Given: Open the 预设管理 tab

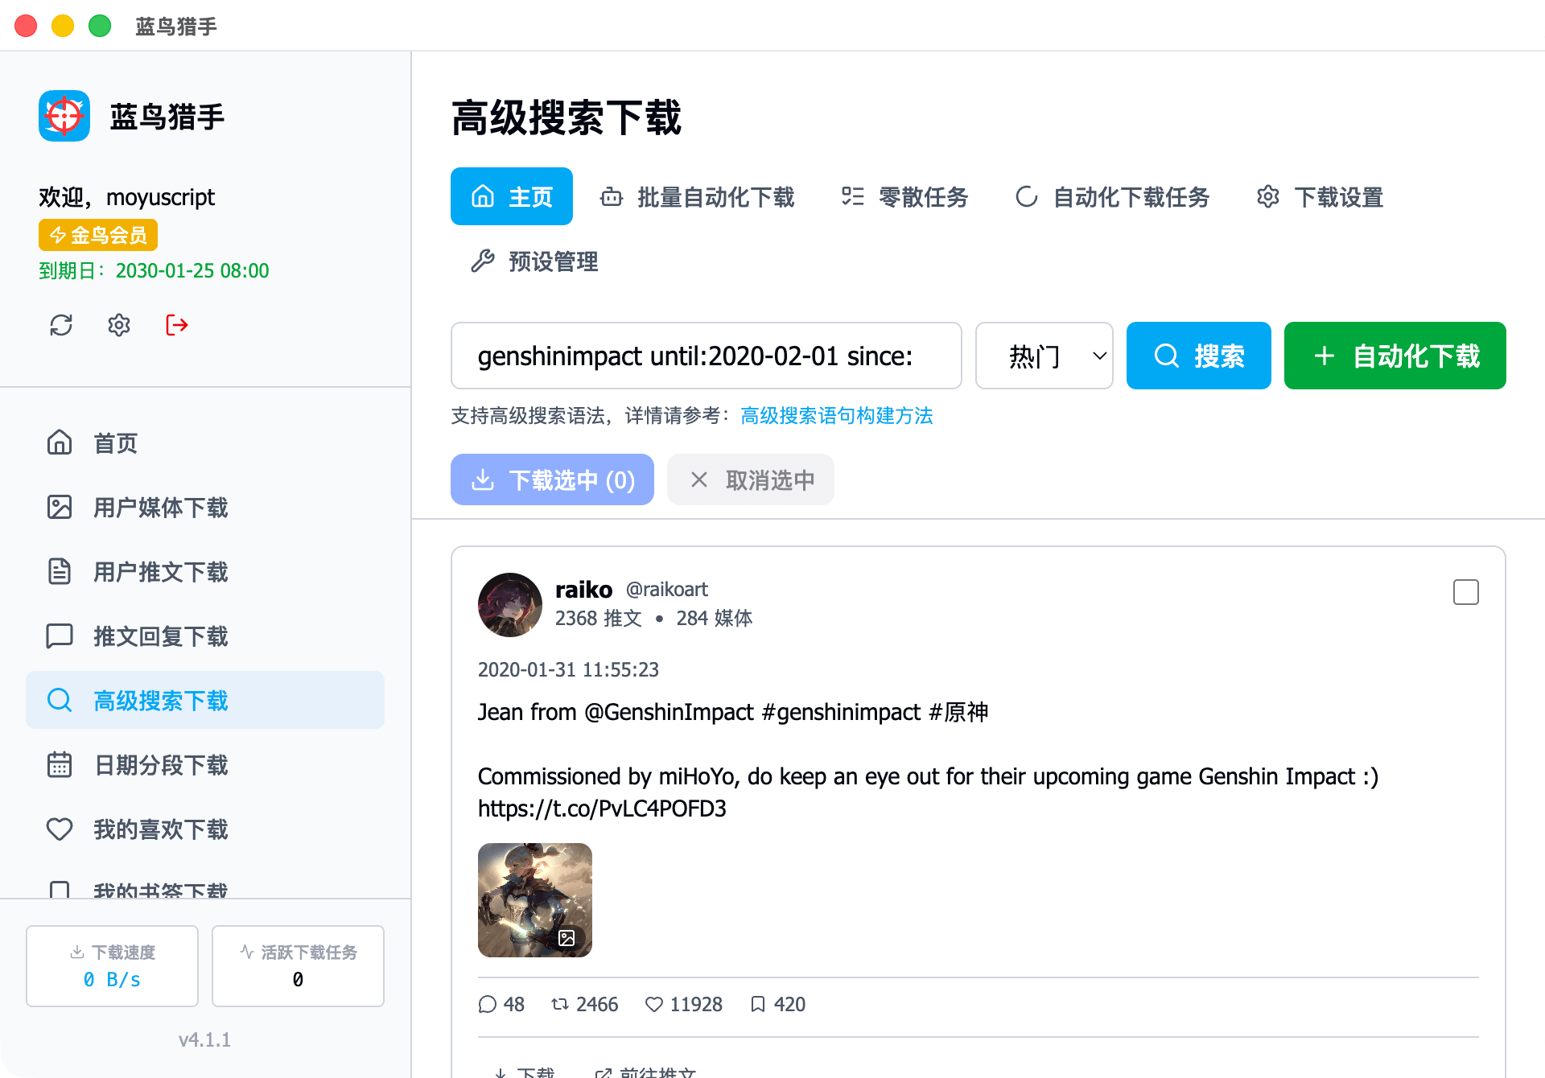Looking at the screenshot, I should [534, 261].
